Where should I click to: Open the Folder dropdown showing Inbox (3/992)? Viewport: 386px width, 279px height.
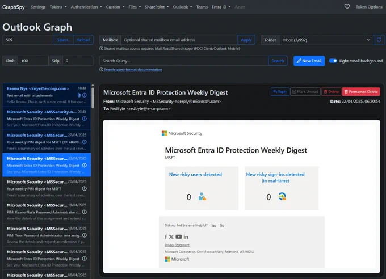point(326,40)
